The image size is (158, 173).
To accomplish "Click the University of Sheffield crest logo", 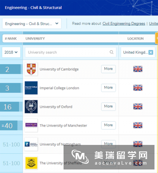I will (x=31, y=163).
